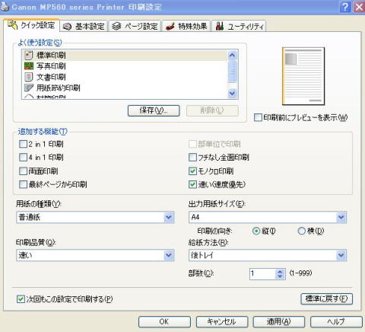Enable 2 in 1 印刷 checkbox
The image size is (365, 332).
pos(23,144)
